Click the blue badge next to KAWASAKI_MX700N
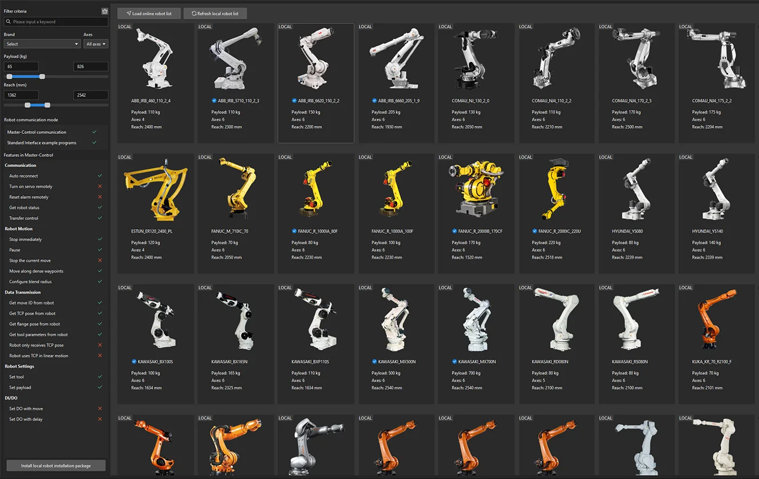The image size is (759, 479). click(x=455, y=362)
